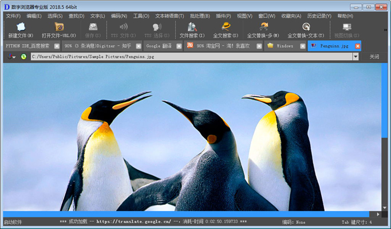Close the Windows tab

301,46
